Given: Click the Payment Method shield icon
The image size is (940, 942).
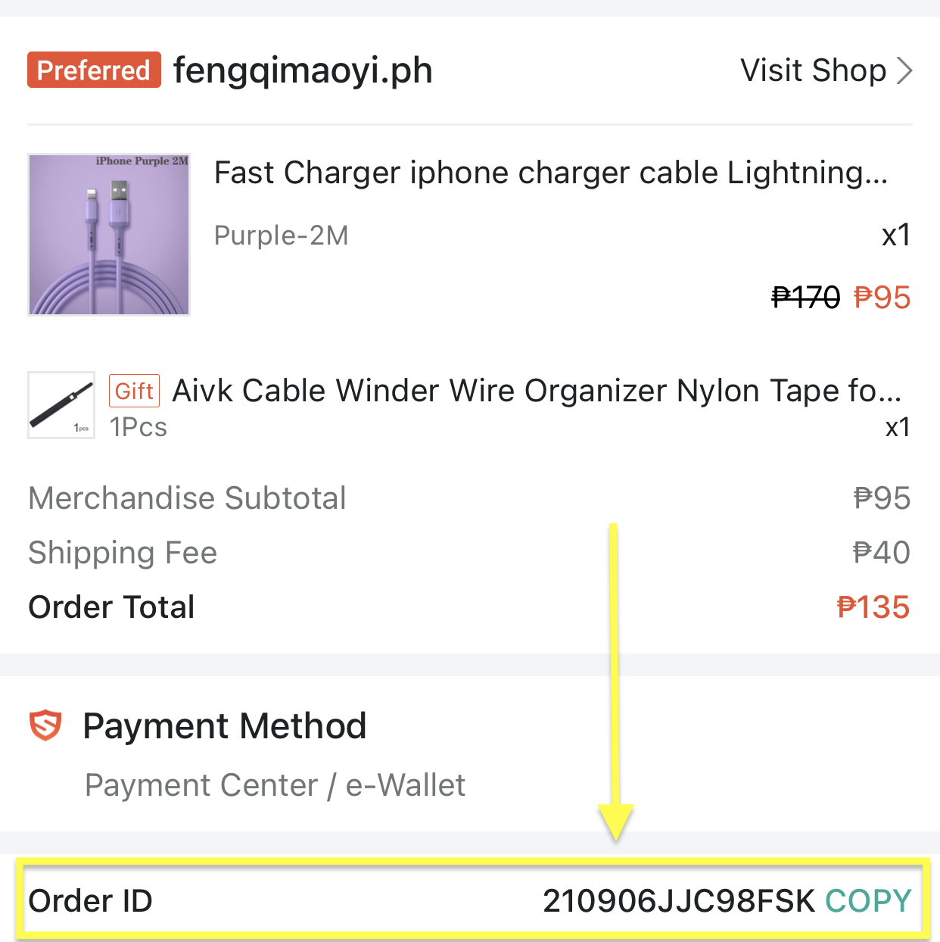Looking at the screenshot, I should (45, 725).
